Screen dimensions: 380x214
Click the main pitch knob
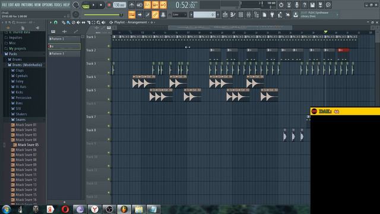(75, 14)
